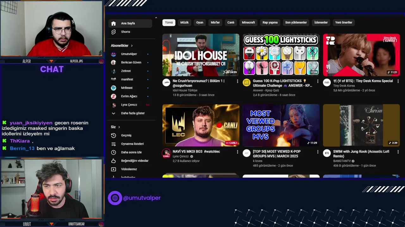Image resolution: width=405 pixels, height=227 pixels.
Task: Open more options for Most Viewed K-Pop video
Action: (318, 152)
